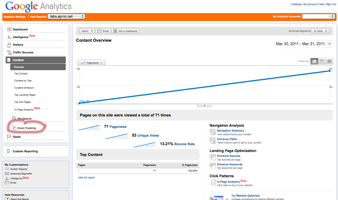The height and width of the screenshot is (200, 338).
Task: Click the Bounce Rate sparkline thumbnail
Action: [145, 145]
